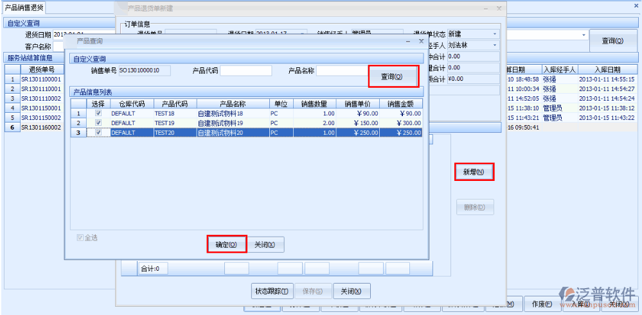Click the ¥90.00 unit price cell
This screenshot has width=642, height=315.
point(358,113)
